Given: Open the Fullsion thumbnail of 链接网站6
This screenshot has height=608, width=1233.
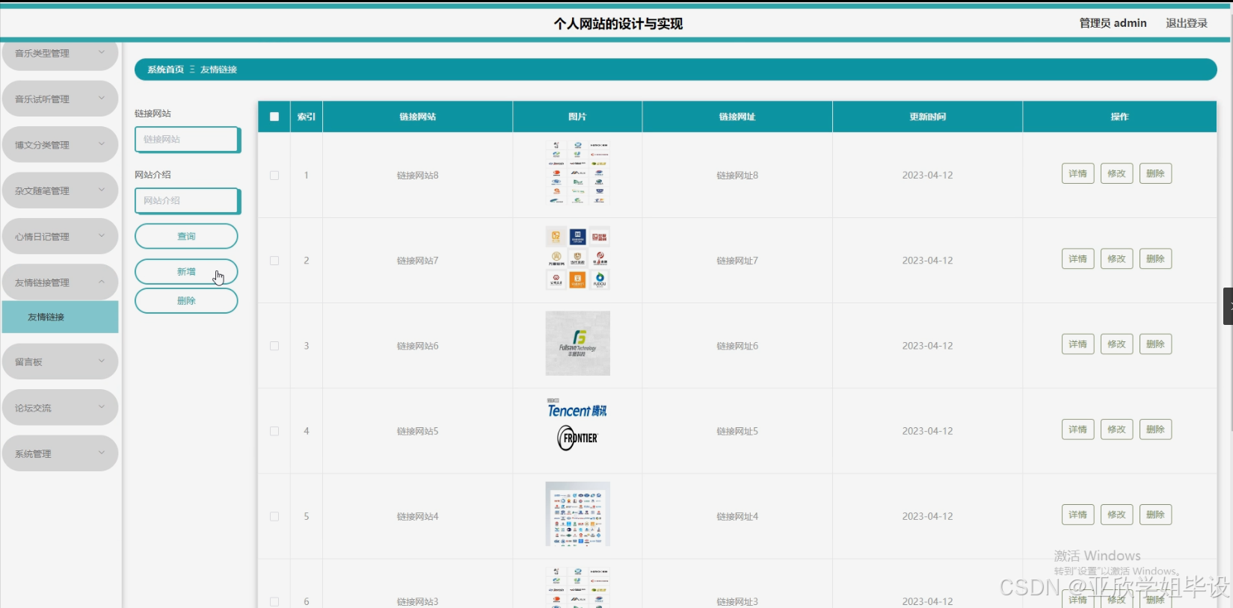Looking at the screenshot, I should [x=578, y=344].
